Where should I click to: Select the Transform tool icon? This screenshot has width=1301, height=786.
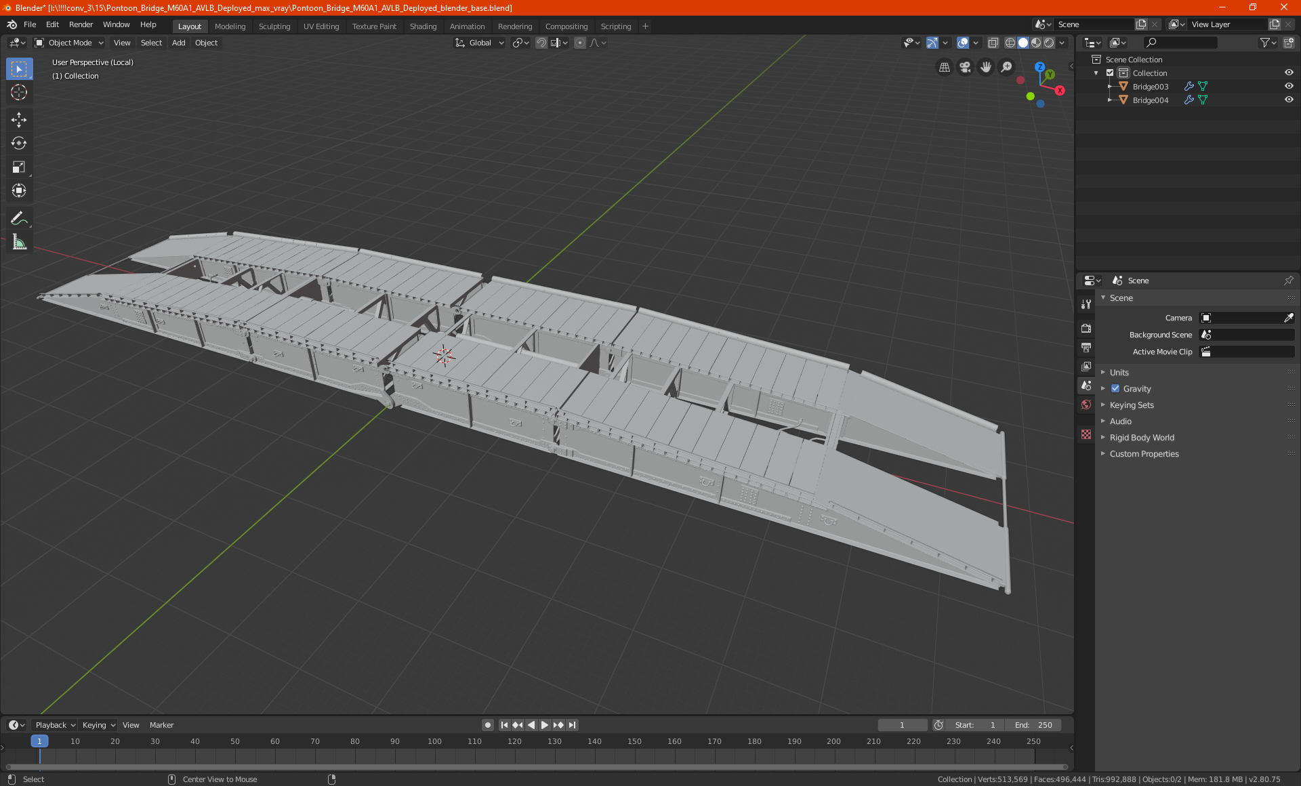(x=18, y=190)
